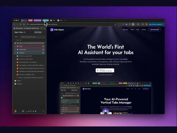Click the Product of the Day badge
Image resolution: width=177 pixels, height=133 pixels.
point(105,70)
